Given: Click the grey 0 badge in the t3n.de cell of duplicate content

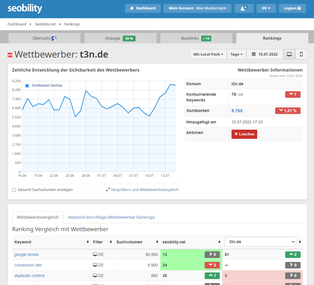Looking at the screenshot, I should click(x=293, y=276).
